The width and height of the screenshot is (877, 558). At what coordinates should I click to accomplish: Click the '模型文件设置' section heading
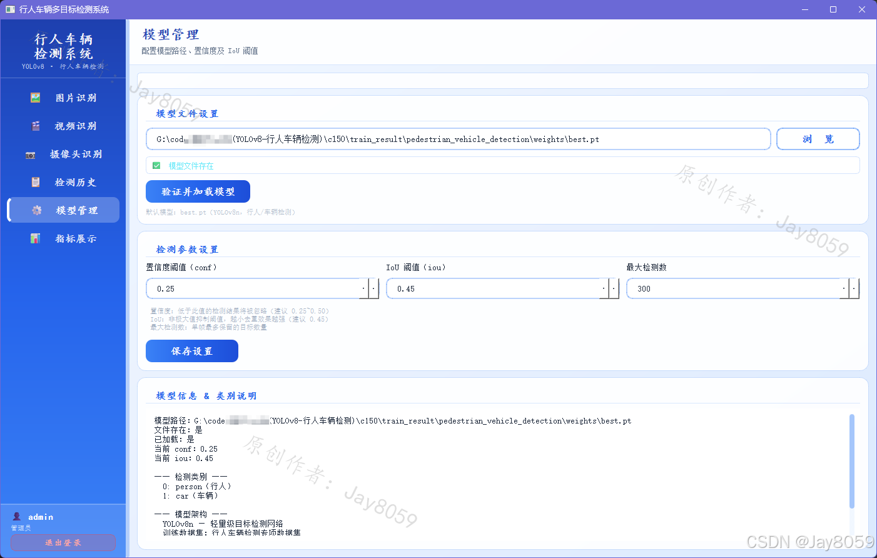pyautogui.click(x=187, y=114)
